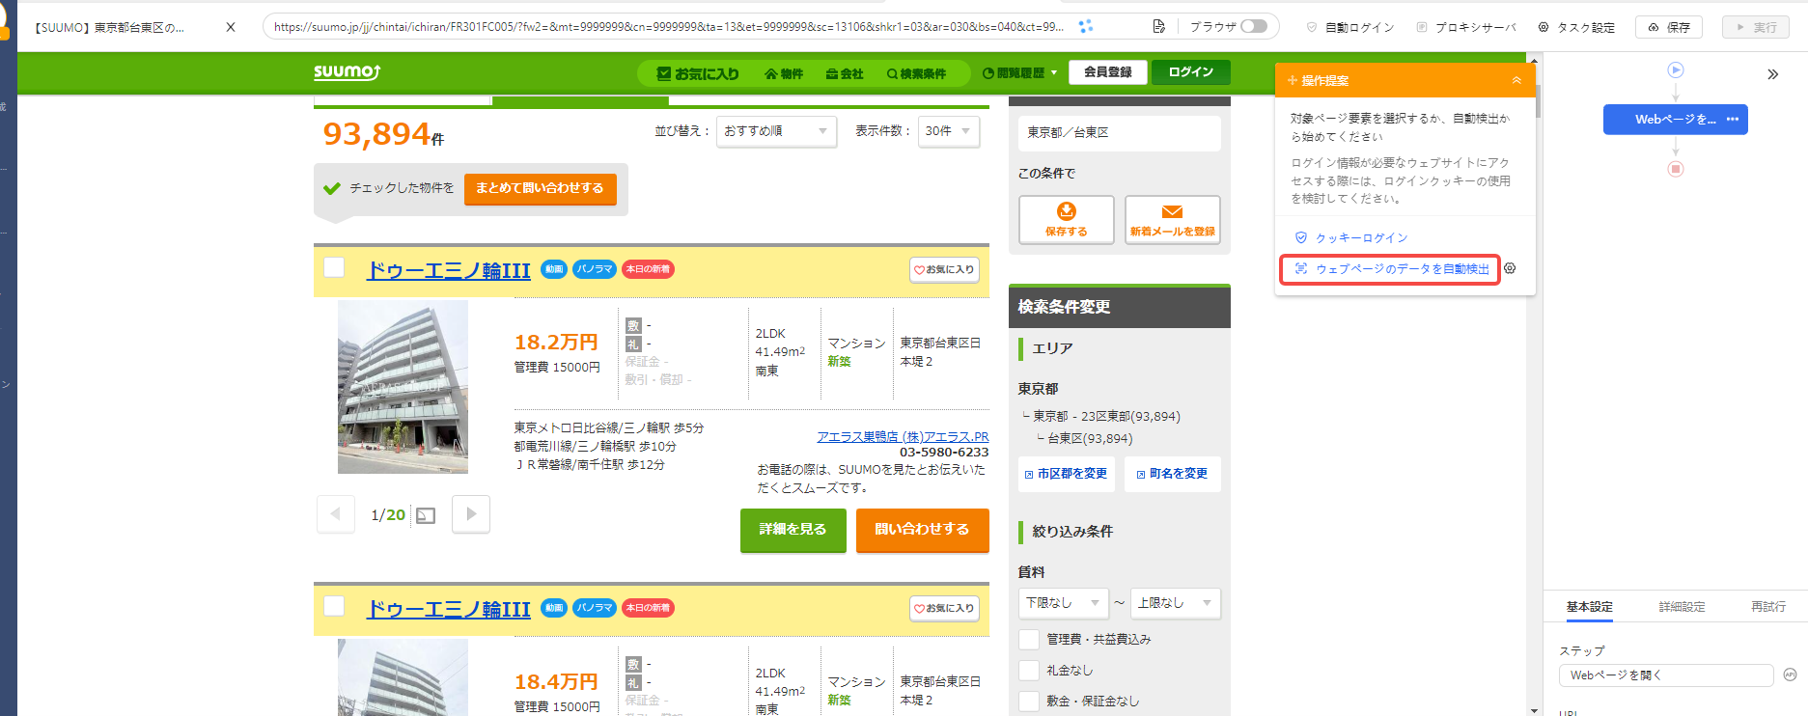Click the red workflow stop node
The image size is (1808, 716).
point(1676,169)
